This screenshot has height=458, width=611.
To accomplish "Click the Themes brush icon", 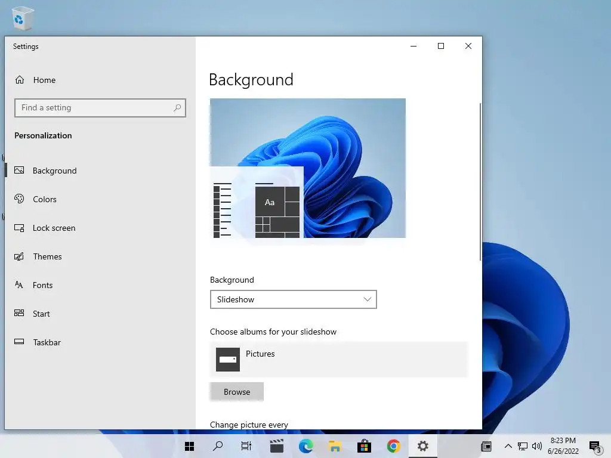I will (19, 256).
